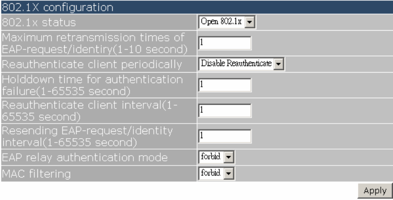The image size is (393, 200).
Task: Focus the Holddown time for authentication failure field
Action: pyautogui.click(x=225, y=84)
